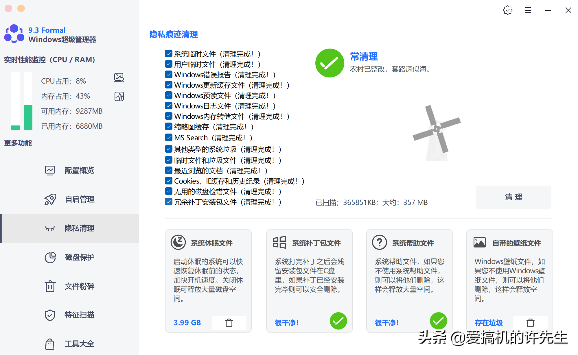Viewport: 578px width, 355px height.
Task: Delete the 3.99 GB hibernation file
Action: pos(229,323)
